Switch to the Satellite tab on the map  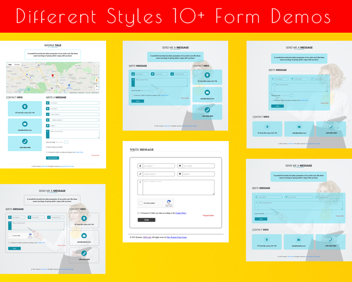click(17, 65)
